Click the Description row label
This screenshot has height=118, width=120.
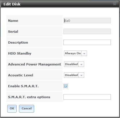coord(18,42)
